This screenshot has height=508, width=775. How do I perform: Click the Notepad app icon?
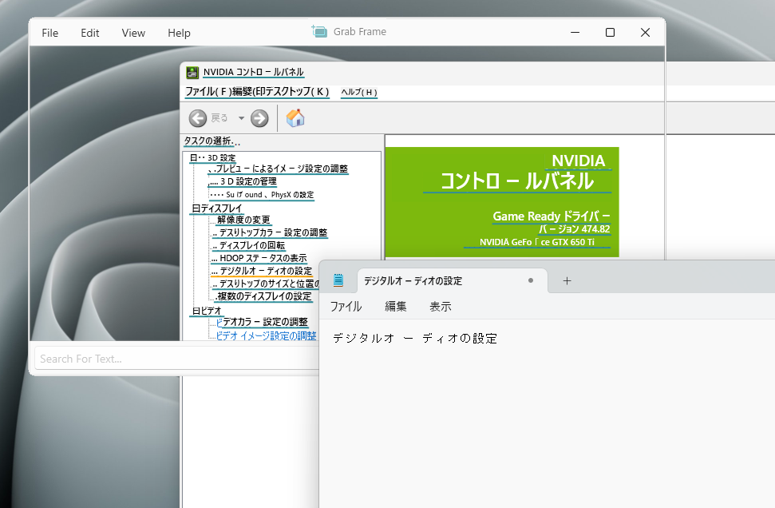(338, 280)
